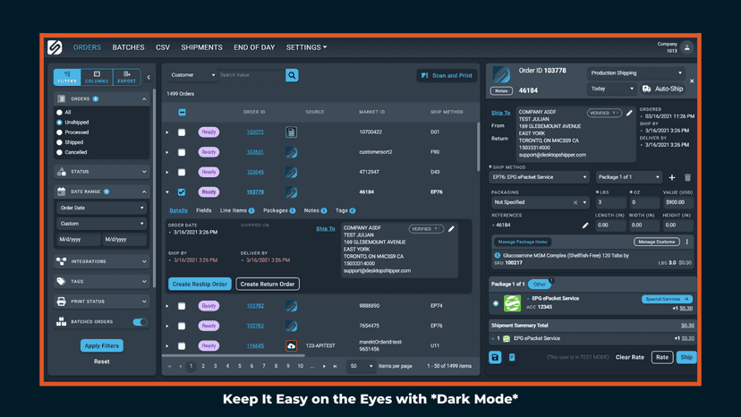Open the Production Shipping dropdown
The width and height of the screenshot is (741, 417).
(636, 72)
